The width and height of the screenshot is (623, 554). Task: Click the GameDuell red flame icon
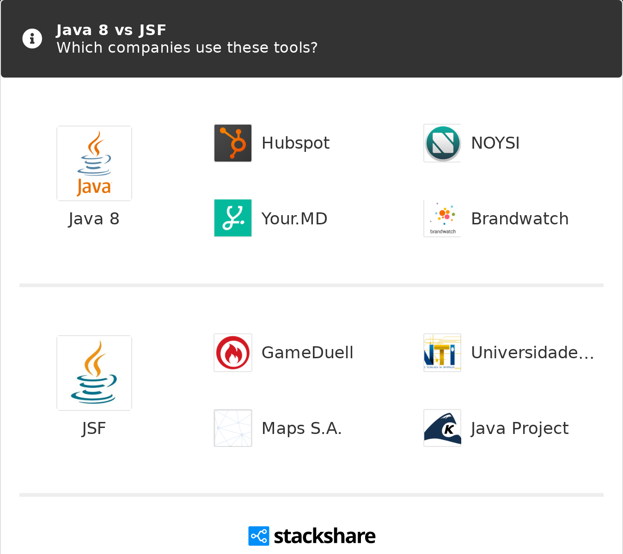[233, 353]
